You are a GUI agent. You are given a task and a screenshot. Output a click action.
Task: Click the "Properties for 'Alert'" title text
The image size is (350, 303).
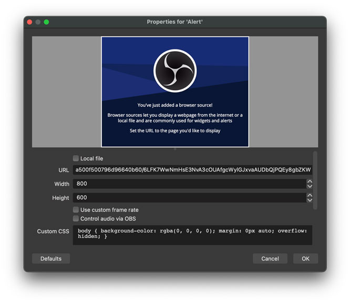coord(175,22)
